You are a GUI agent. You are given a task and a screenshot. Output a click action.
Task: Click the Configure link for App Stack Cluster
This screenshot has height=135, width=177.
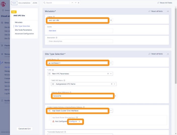coord(74,121)
